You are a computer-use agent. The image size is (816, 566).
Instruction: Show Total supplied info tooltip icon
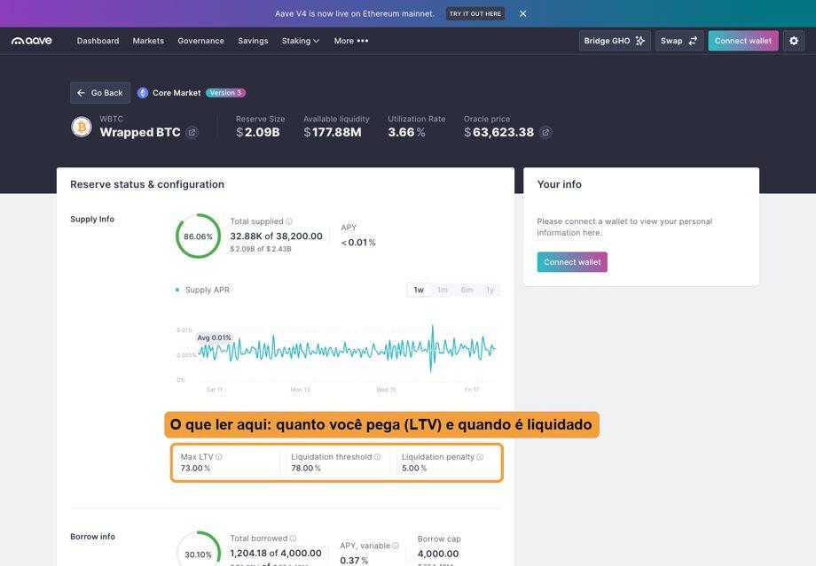point(289,221)
